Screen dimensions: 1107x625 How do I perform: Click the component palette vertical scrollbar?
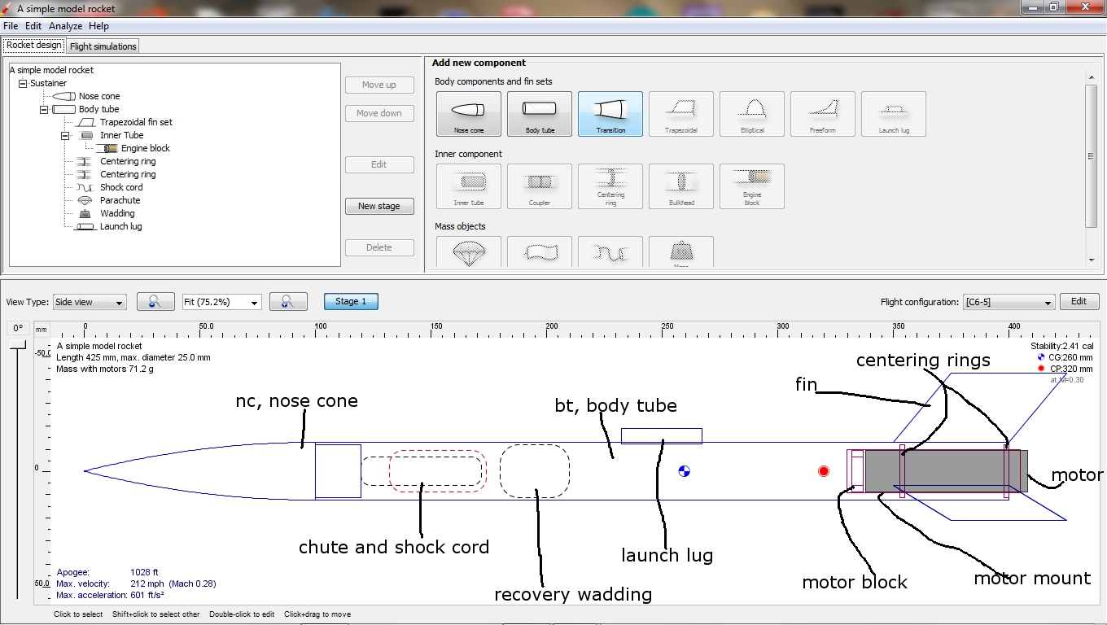tap(1092, 155)
